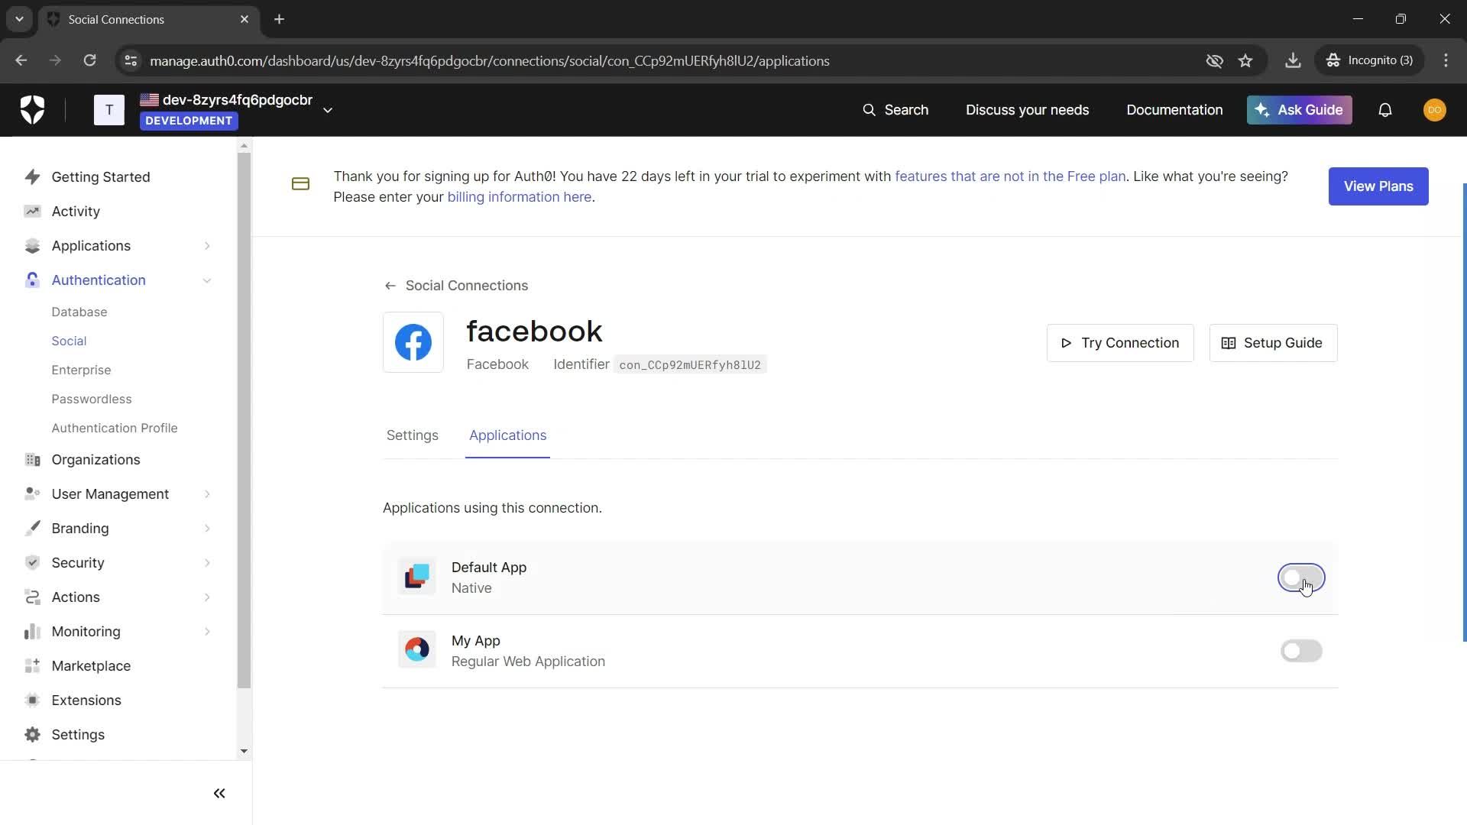Screen dimensions: 1467x825
Task: Toggle My App connection switch
Action: 1301,651
